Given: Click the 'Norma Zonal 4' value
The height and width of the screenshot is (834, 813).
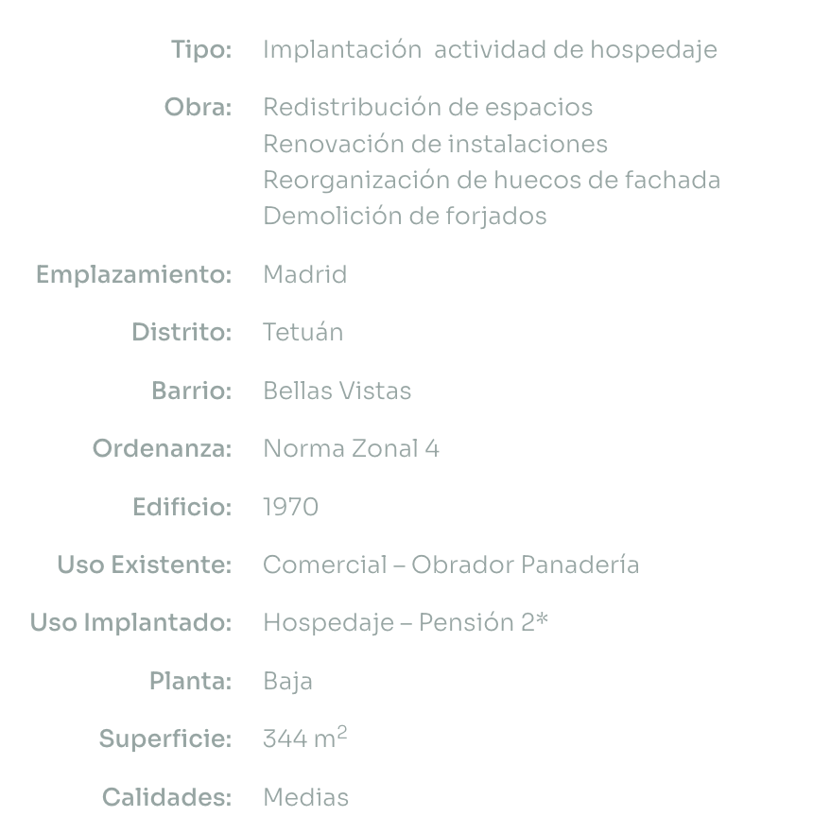Looking at the screenshot, I should [351, 449].
